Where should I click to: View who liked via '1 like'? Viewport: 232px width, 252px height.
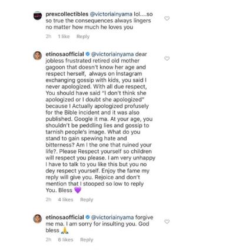click(64, 37)
